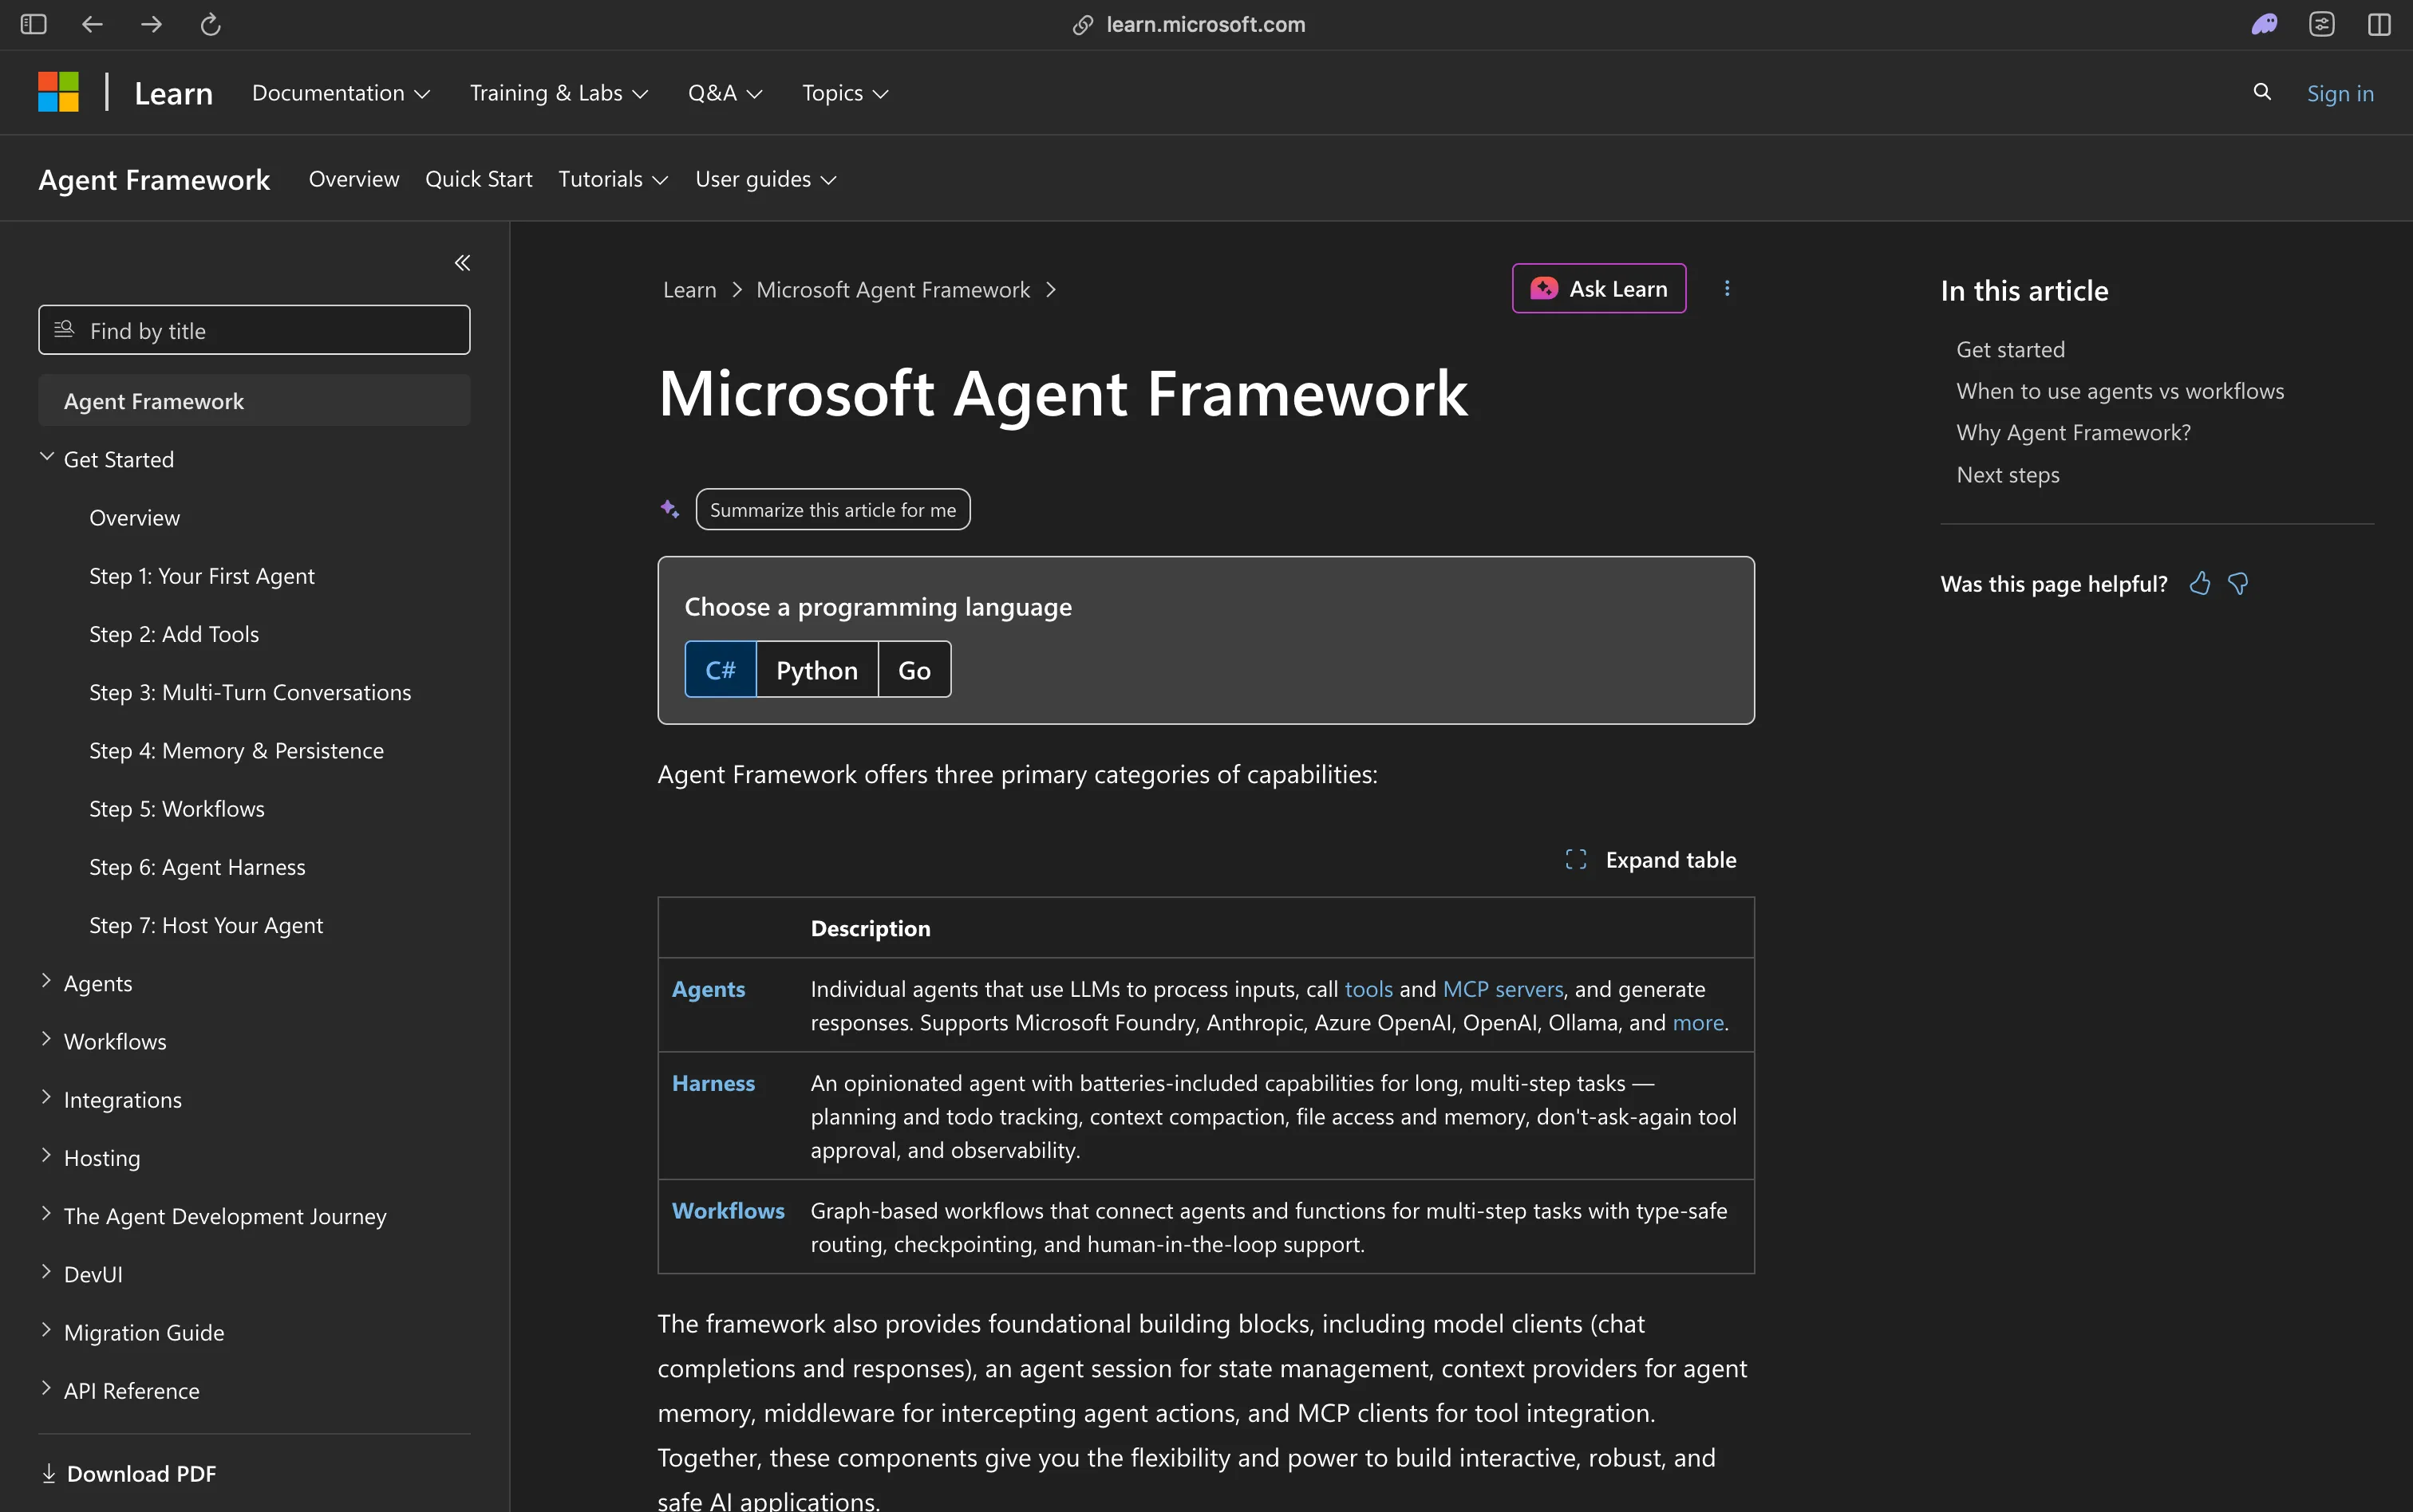Collapse the table of contents with double chevron
This screenshot has height=1512, width=2413.
point(462,263)
